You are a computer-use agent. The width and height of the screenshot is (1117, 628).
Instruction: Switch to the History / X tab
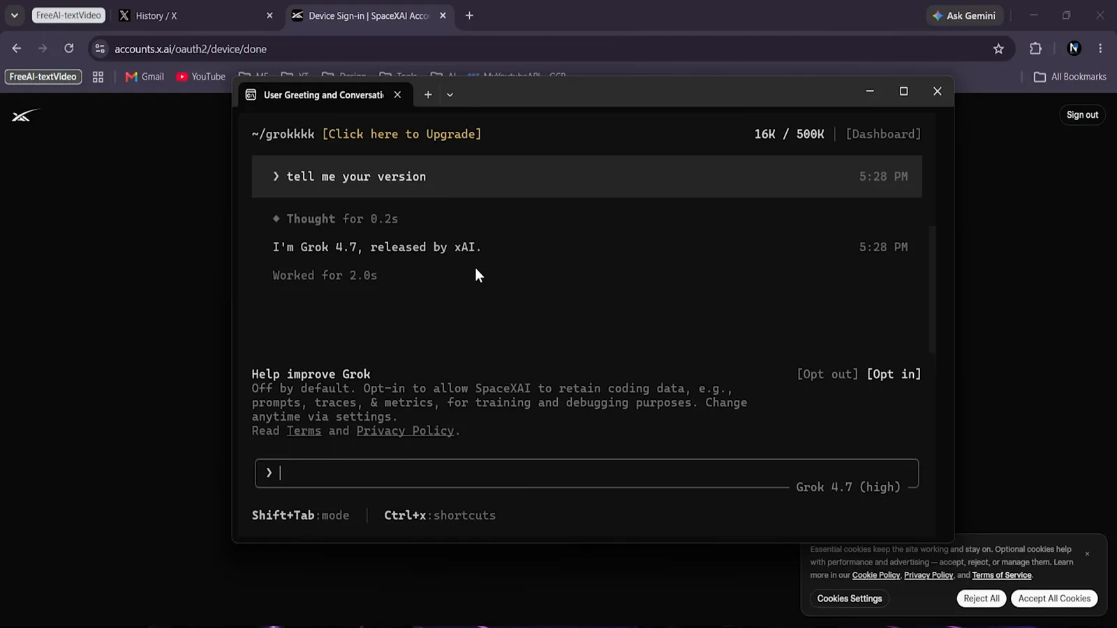click(x=195, y=15)
